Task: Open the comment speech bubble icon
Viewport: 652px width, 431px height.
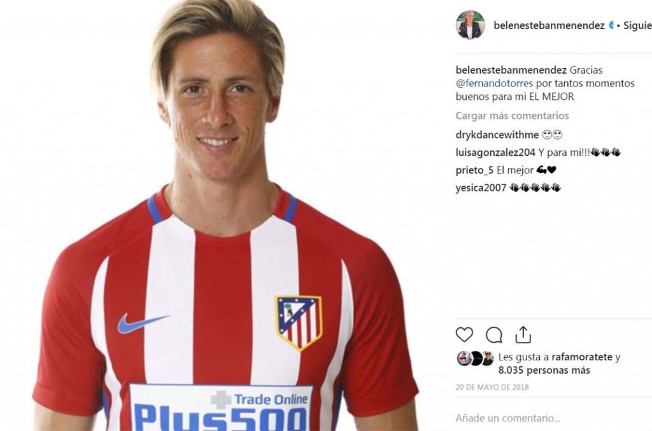Action: [494, 335]
